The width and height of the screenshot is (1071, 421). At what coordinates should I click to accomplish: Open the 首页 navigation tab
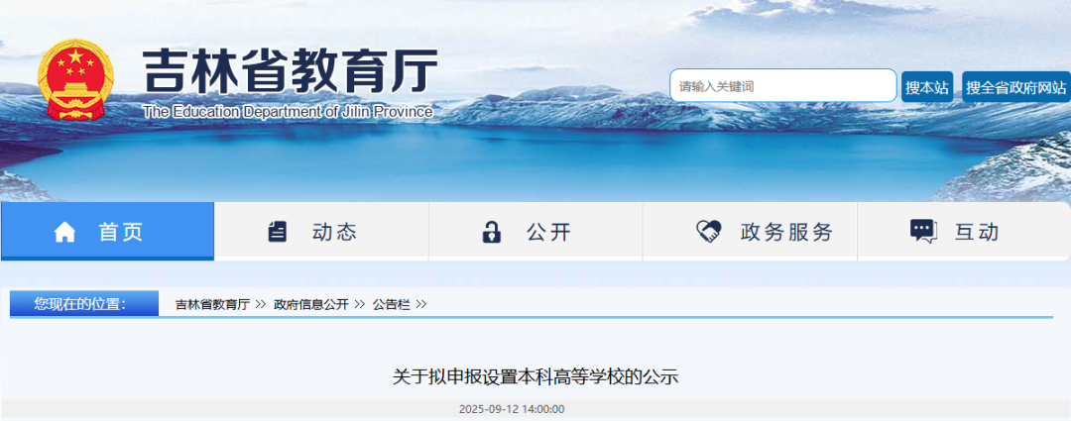[x=108, y=232]
